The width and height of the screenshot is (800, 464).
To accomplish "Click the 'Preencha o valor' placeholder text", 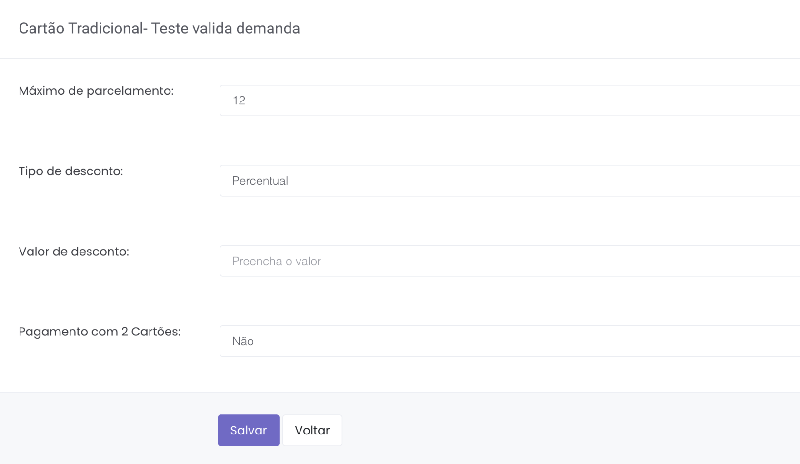I will [x=276, y=261].
